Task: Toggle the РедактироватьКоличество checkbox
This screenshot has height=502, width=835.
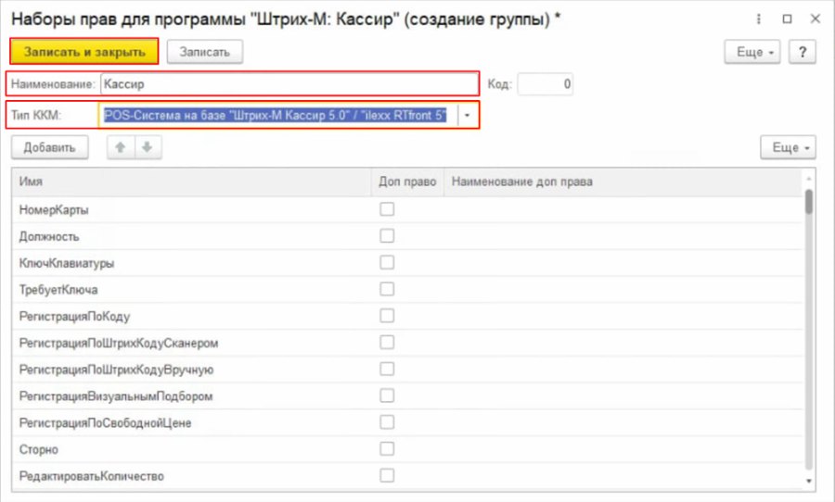Action: coord(387,475)
